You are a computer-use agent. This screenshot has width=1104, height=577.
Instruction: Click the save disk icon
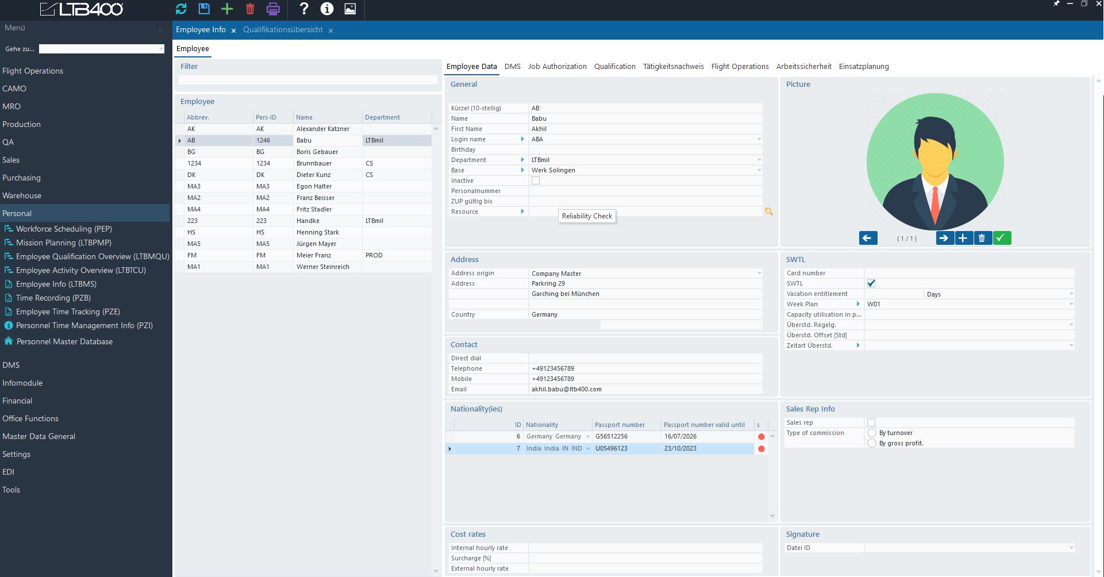pos(204,9)
